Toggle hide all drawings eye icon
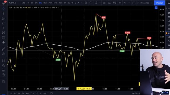The height and width of the screenshot is (95, 170). (x=3, y=75)
